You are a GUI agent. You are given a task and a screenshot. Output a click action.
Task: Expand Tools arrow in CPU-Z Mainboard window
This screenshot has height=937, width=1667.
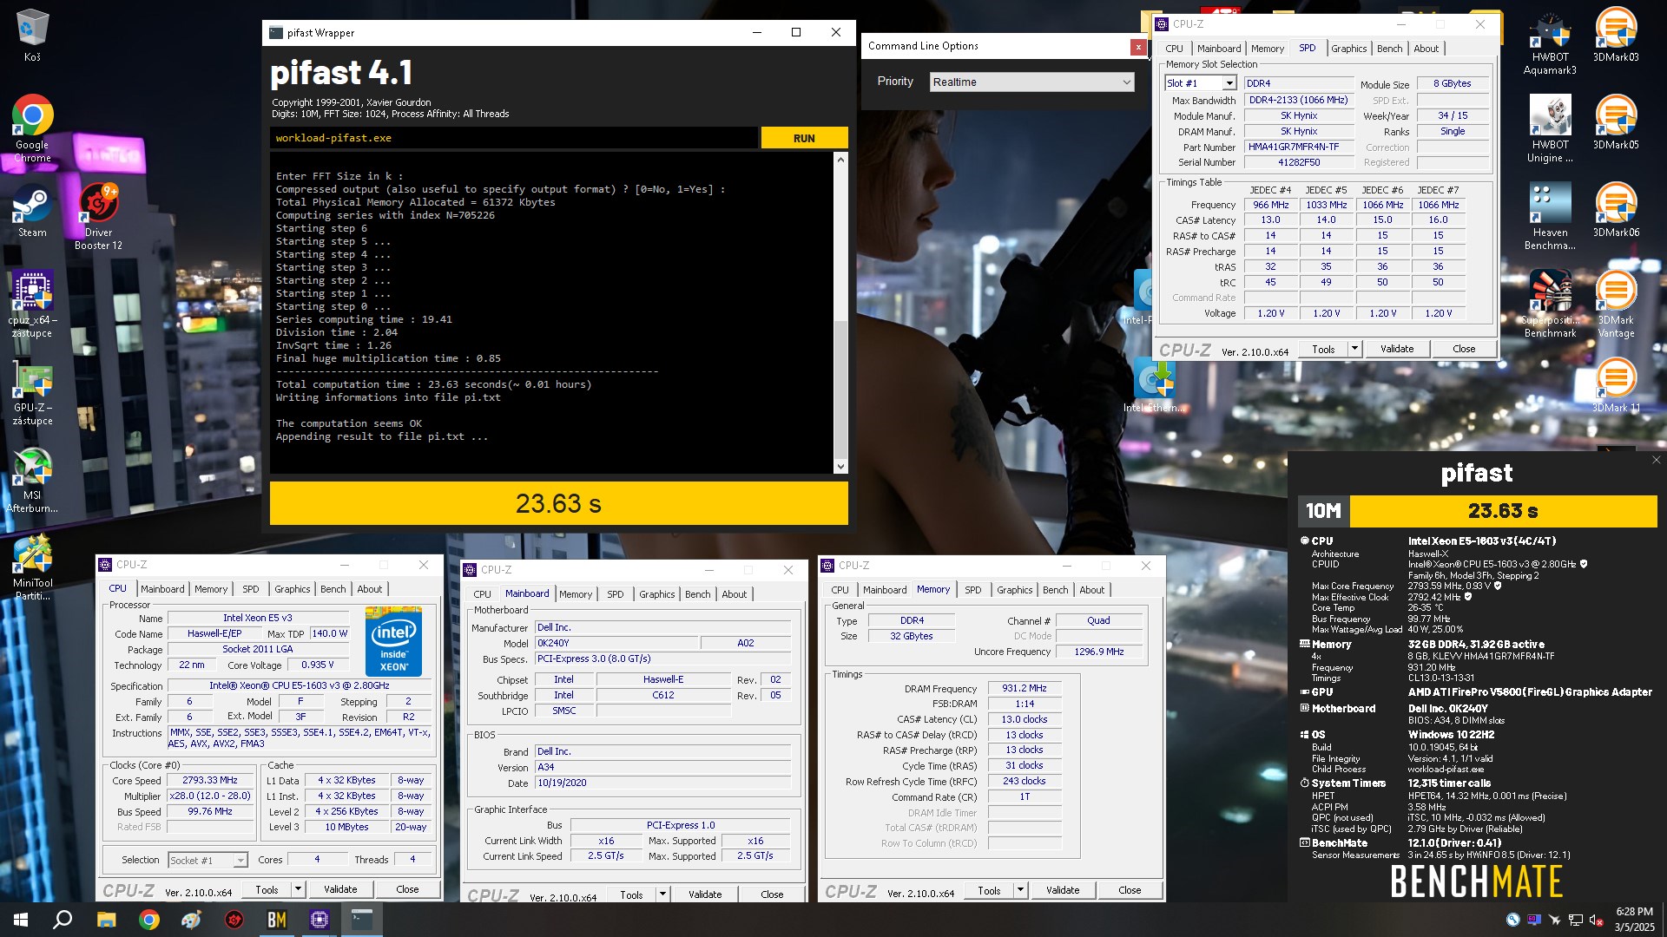(662, 894)
